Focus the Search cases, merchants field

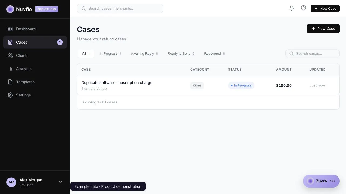120,8
